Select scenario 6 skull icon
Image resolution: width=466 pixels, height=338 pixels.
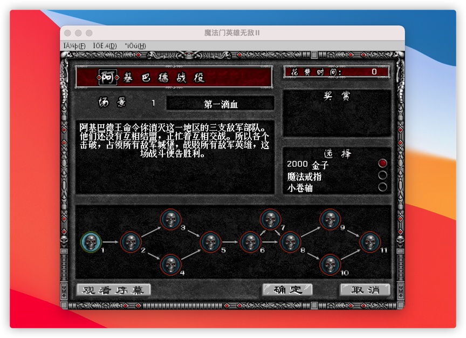click(251, 242)
